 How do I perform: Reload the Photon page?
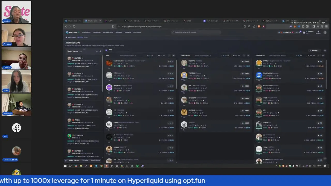pos(74,26)
